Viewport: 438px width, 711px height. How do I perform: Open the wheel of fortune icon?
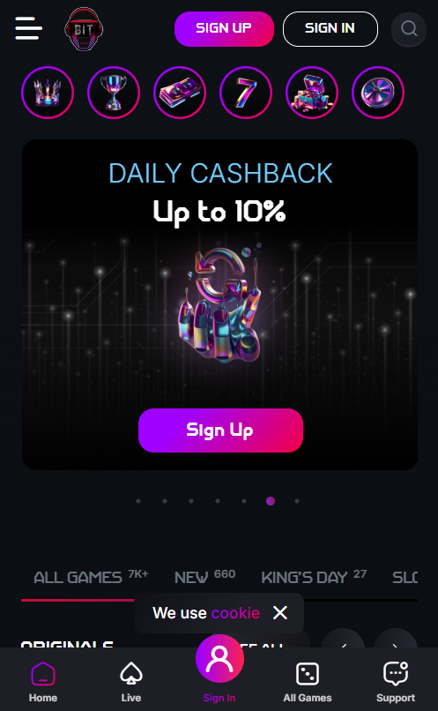[378, 93]
